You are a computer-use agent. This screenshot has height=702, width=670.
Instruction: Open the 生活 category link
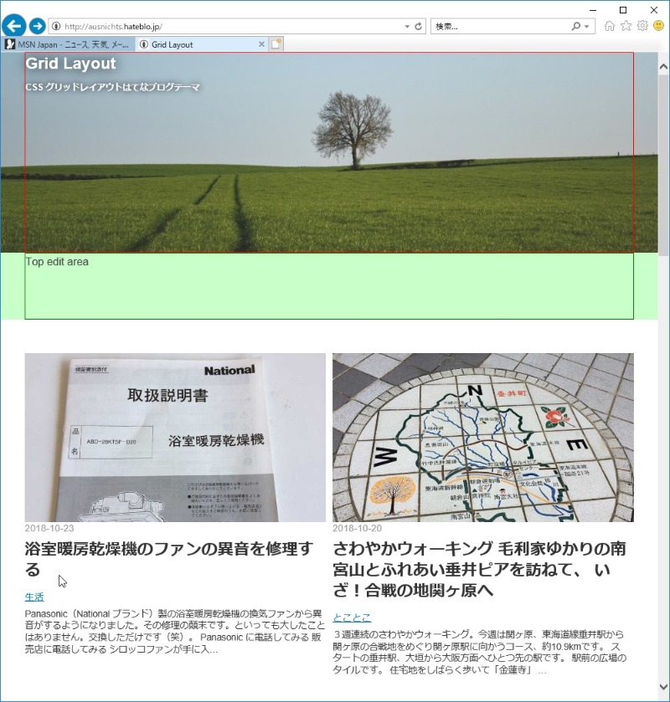tap(34, 597)
